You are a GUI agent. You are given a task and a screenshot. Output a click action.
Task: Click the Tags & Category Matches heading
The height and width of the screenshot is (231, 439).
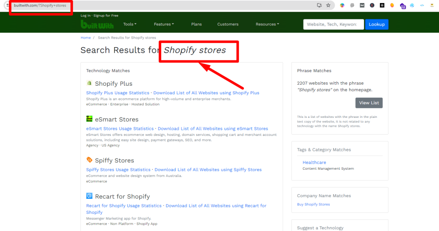(324, 150)
